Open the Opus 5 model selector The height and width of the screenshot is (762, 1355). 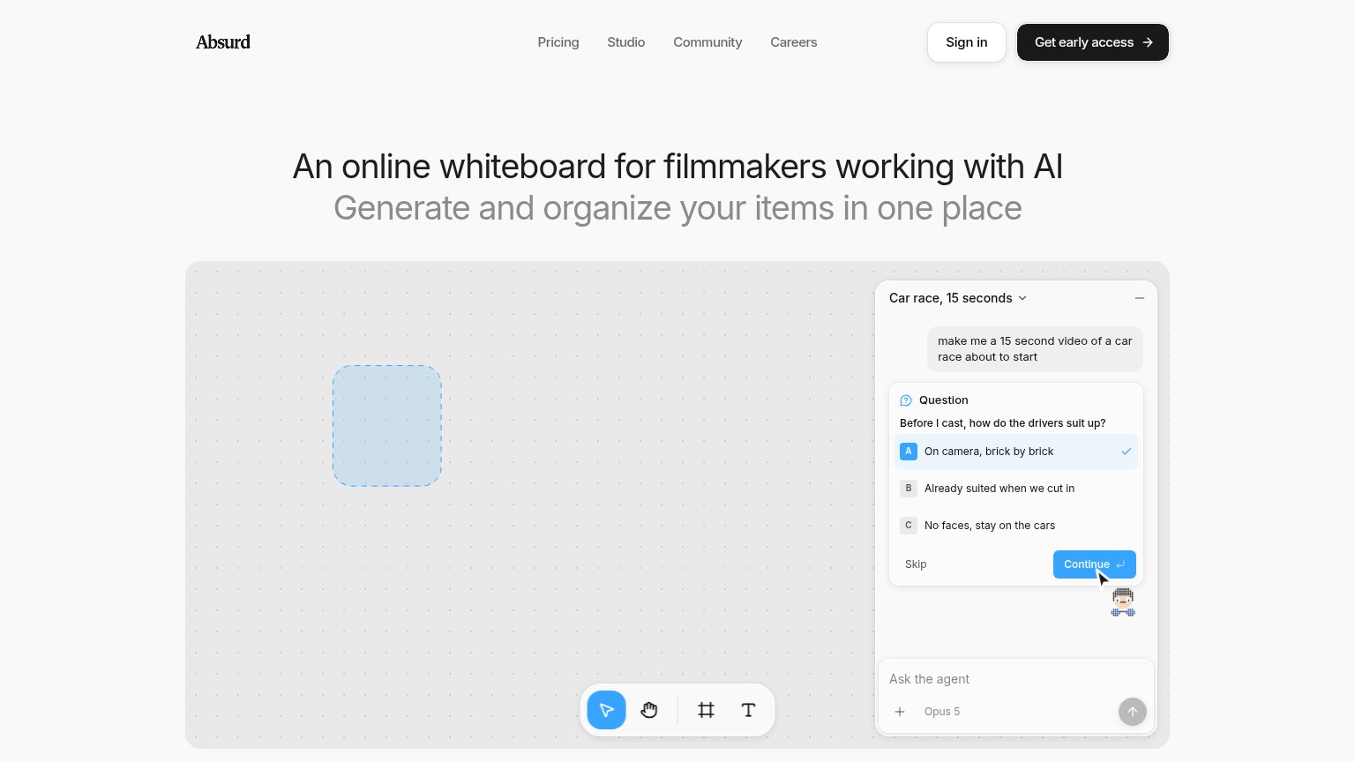(942, 712)
